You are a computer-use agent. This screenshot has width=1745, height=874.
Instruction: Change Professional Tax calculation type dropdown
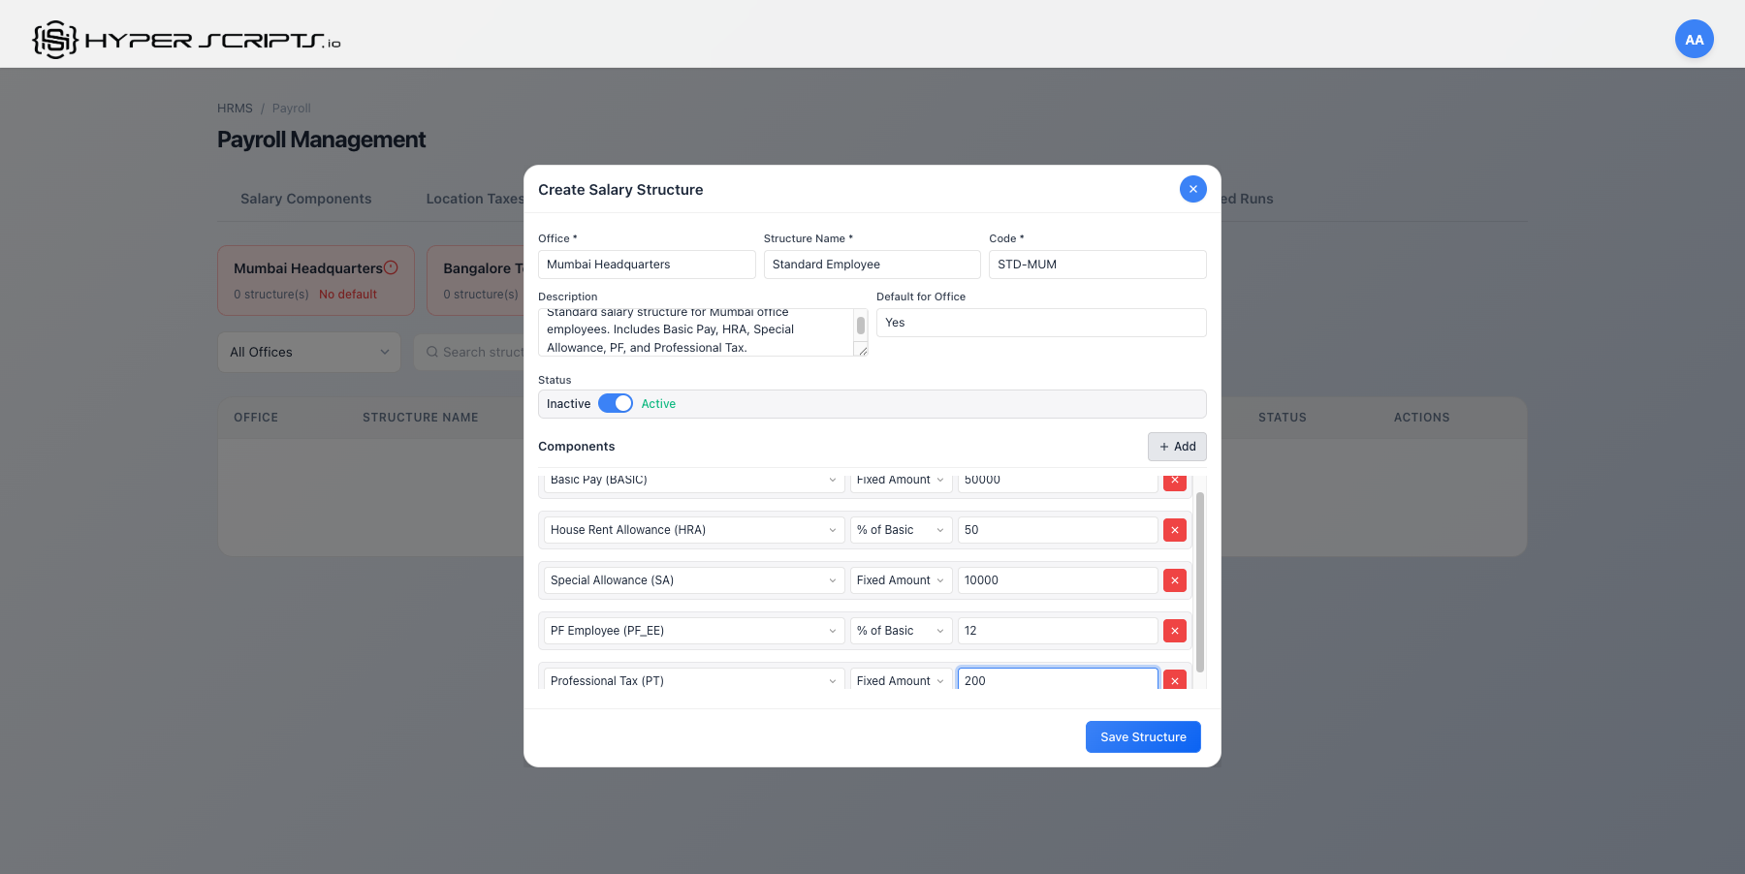[x=900, y=680]
